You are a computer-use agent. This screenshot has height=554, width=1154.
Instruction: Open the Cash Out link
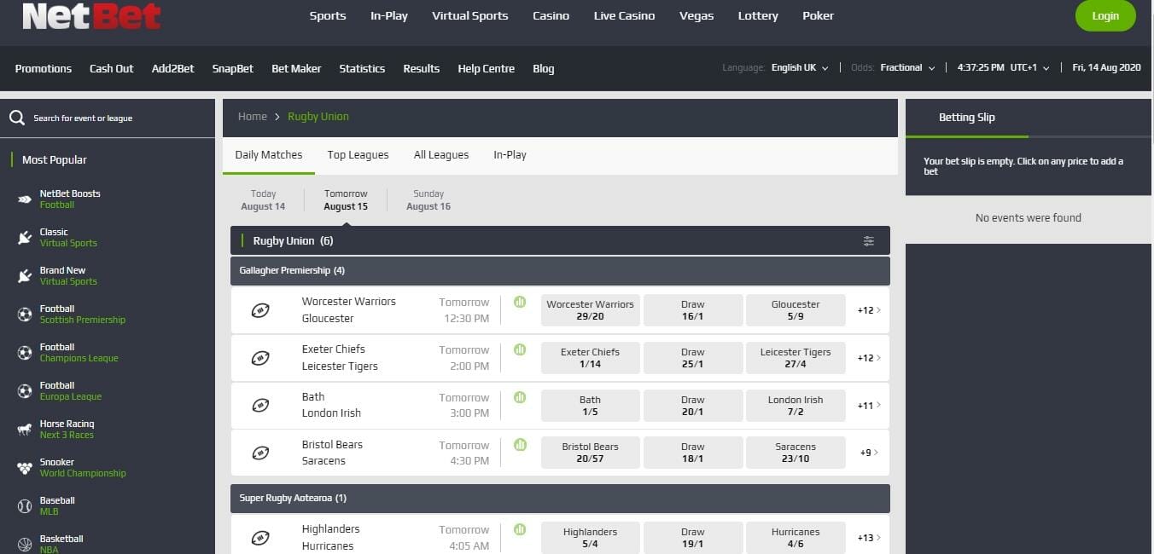coord(112,69)
